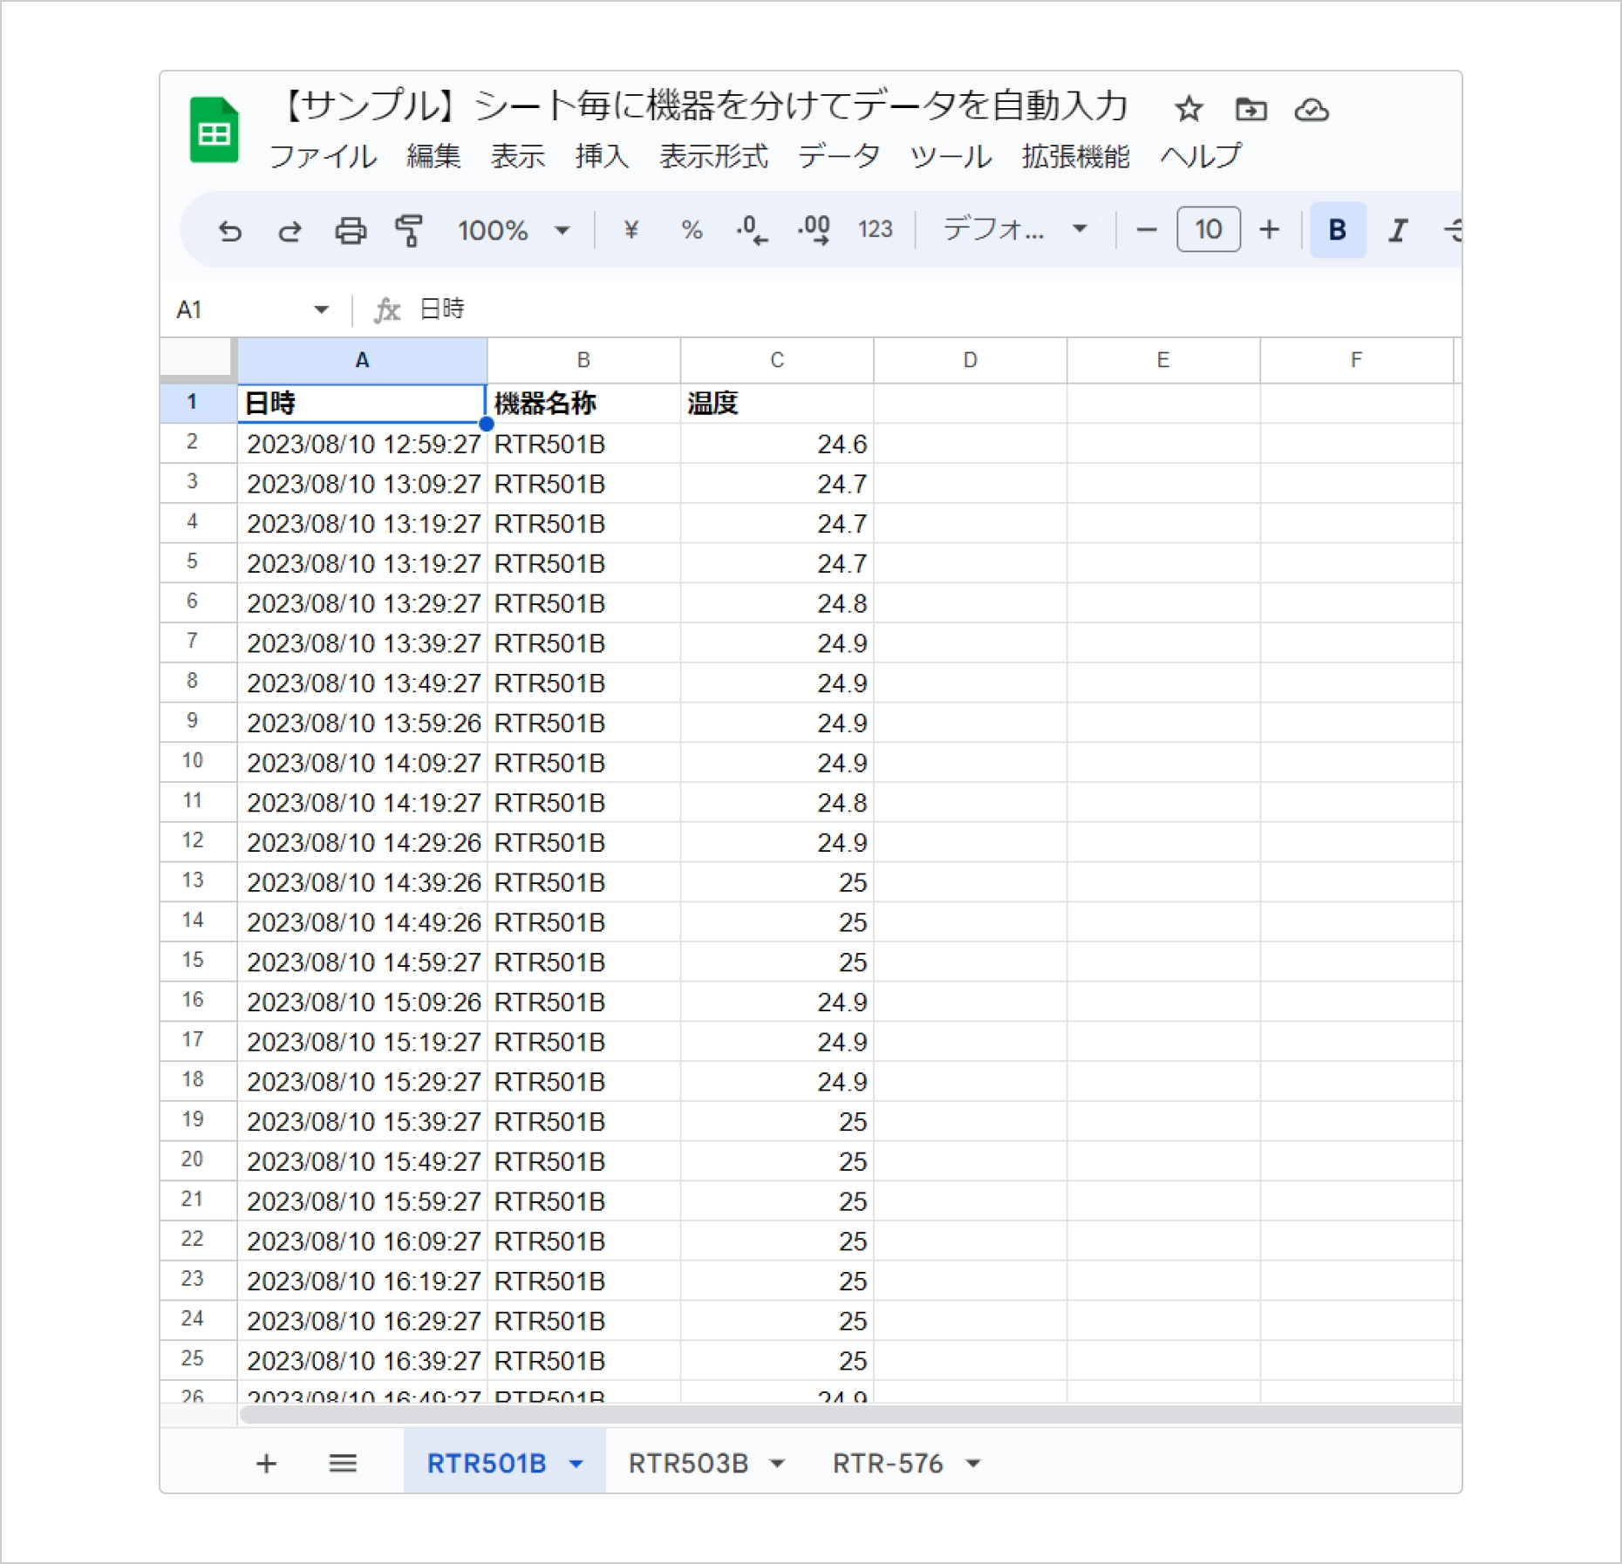The height and width of the screenshot is (1564, 1622).
Task: Open the RTR501B tab dropdown arrow
Action: (x=576, y=1465)
